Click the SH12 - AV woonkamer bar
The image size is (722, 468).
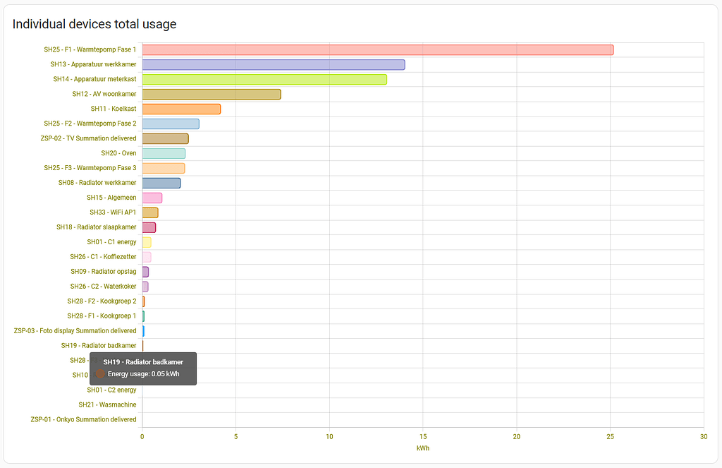(212, 94)
